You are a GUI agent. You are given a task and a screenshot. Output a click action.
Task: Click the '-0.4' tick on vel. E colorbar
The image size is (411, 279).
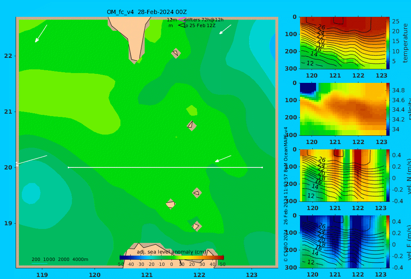point(397,268)
